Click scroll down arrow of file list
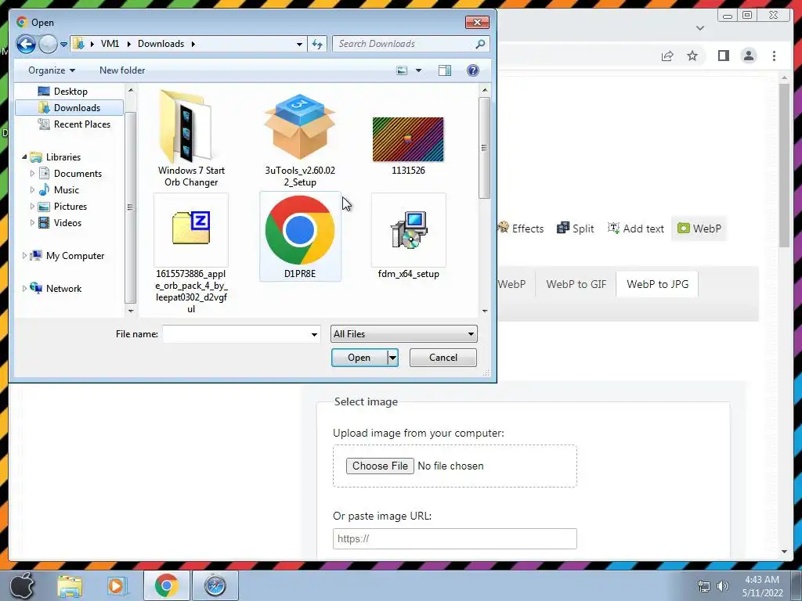The image size is (802, 601). pyautogui.click(x=484, y=311)
